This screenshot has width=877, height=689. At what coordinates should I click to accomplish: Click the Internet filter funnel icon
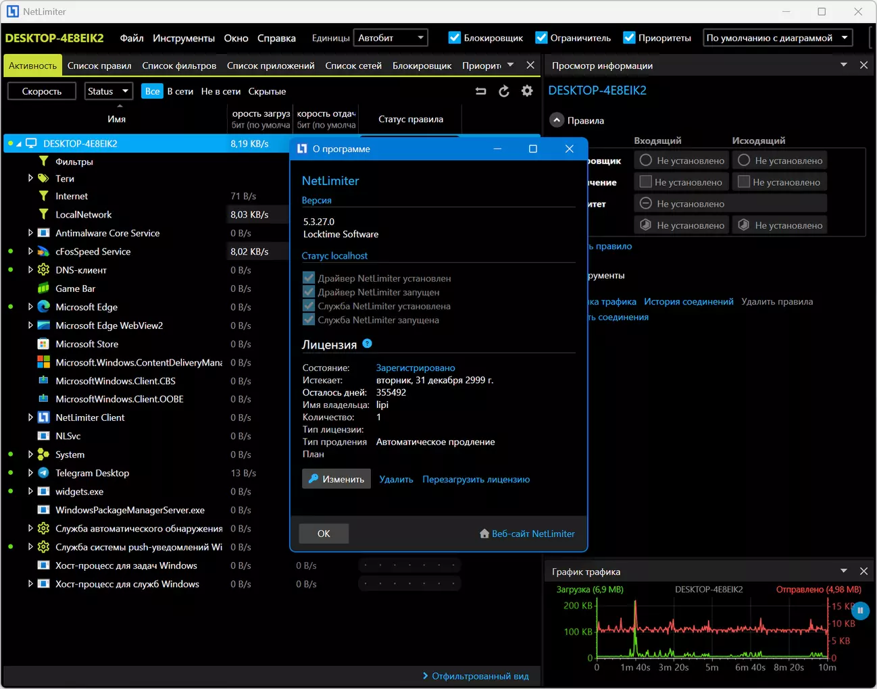[x=43, y=196]
